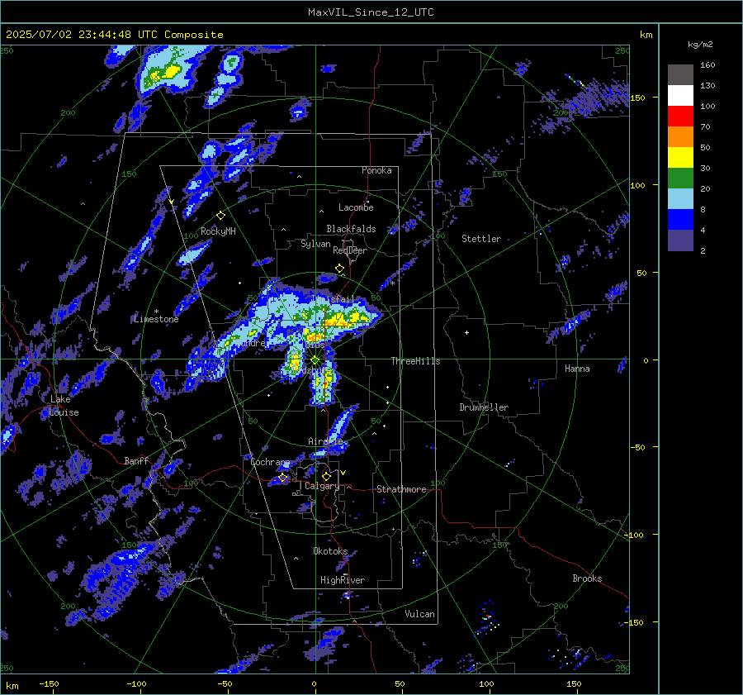743x695 pixels.
Task: Click the Strathmore label
Action: [401, 489]
